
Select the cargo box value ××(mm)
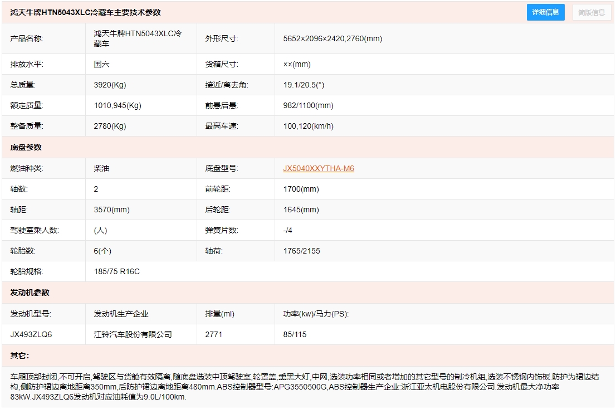297,64
